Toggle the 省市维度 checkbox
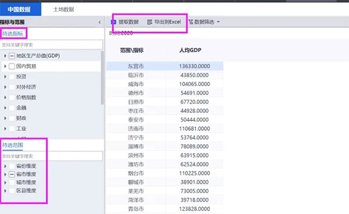This screenshot has height=214, width=349. (x=12, y=174)
